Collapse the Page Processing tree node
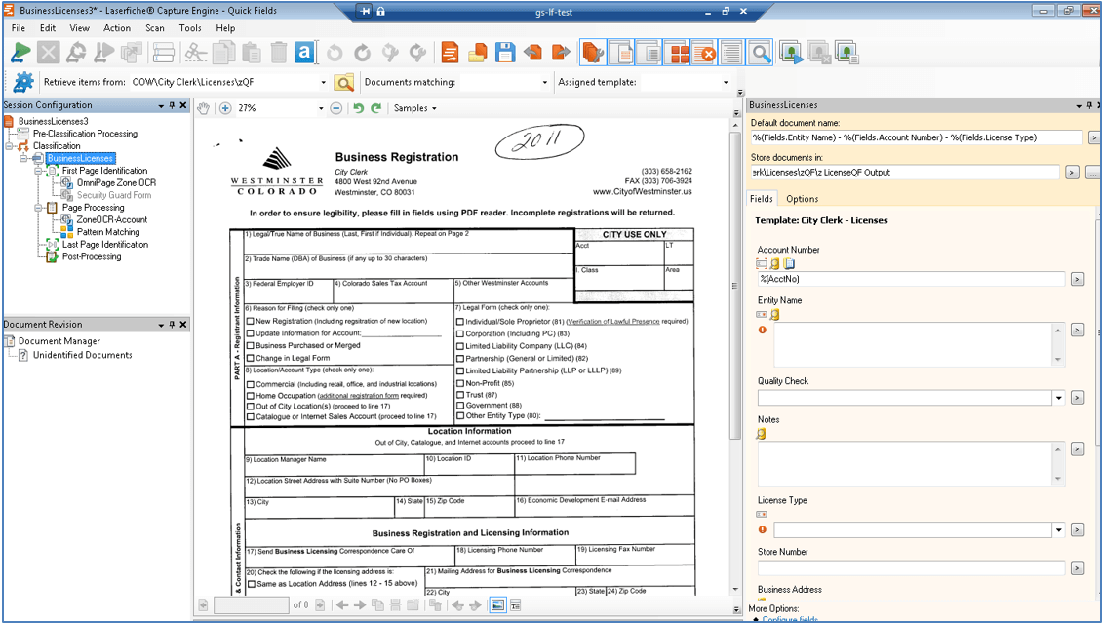The width and height of the screenshot is (1102, 624). 38,208
